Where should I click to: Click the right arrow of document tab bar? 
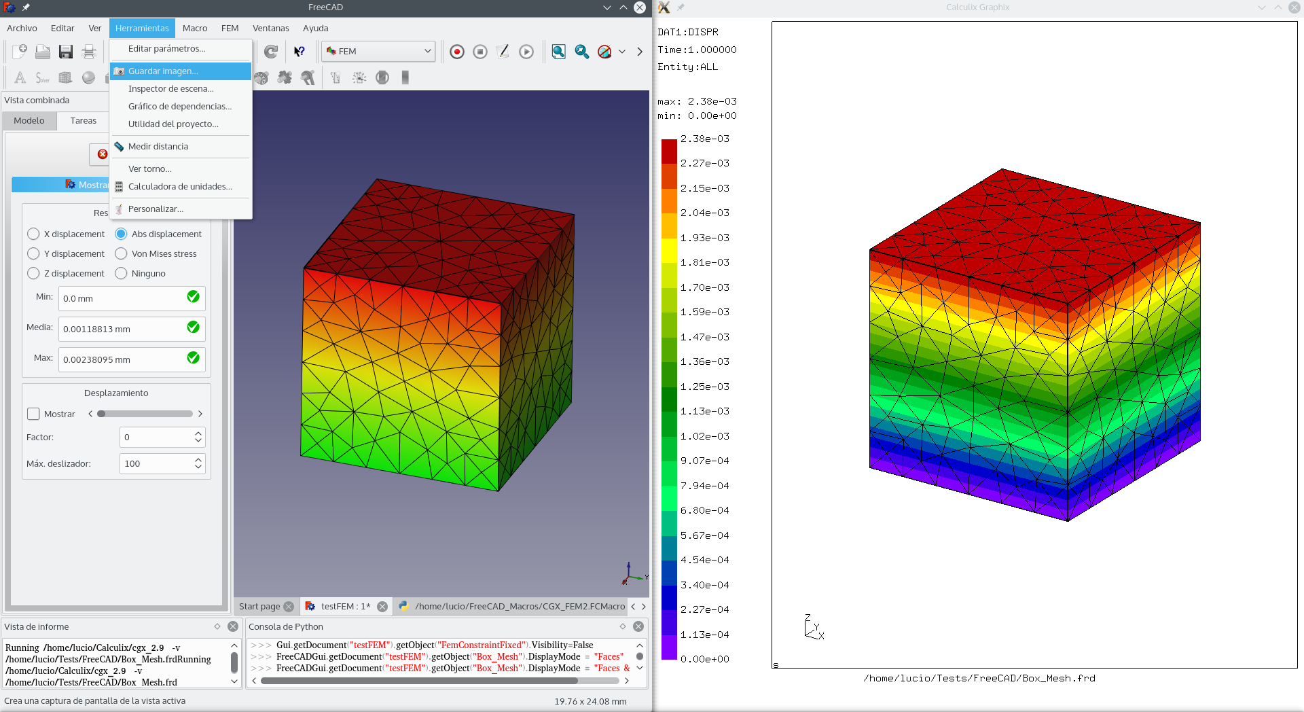644,607
